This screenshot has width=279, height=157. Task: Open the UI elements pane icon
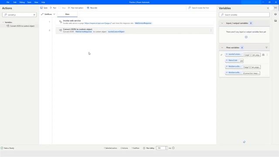click(x=275, y=14)
